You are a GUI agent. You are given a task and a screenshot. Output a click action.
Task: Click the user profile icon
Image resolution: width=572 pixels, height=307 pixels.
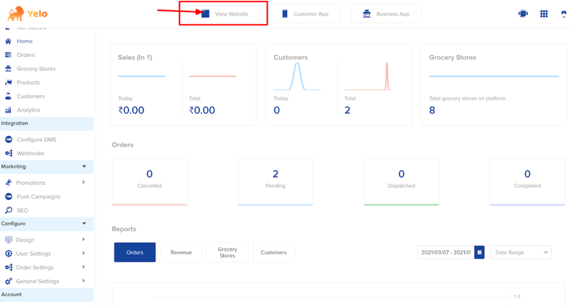pyautogui.click(x=564, y=14)
